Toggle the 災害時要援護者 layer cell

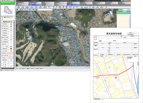[x=22, y=2]
